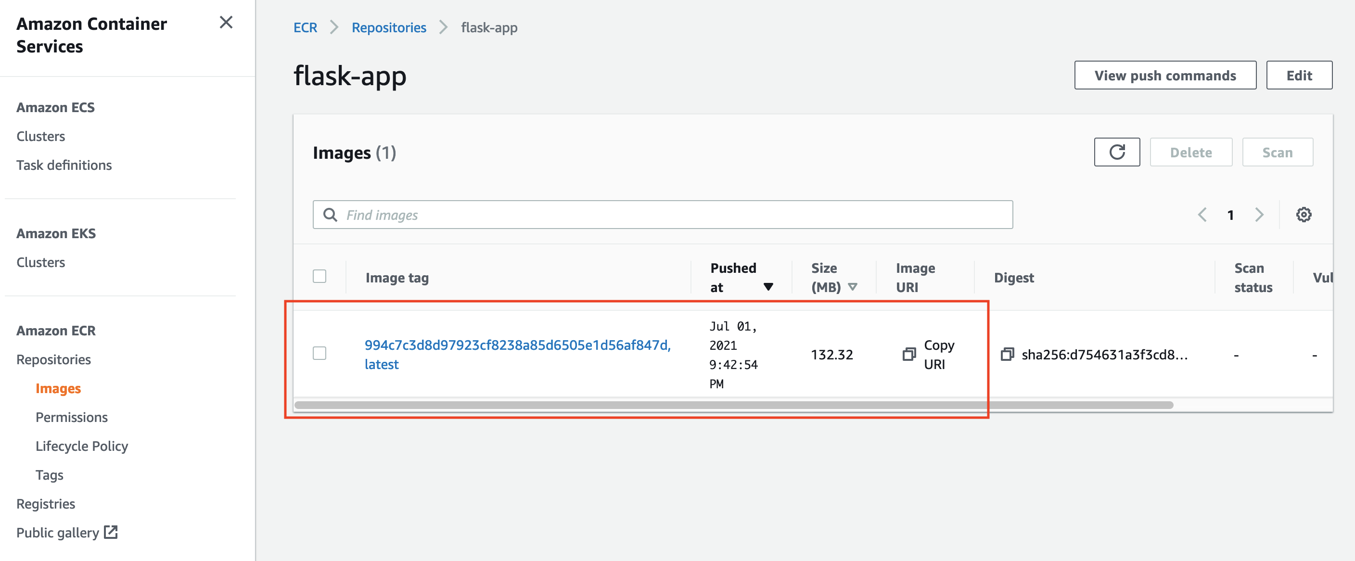
Task: Open Public gallery external link
Action: pos(67,533)
